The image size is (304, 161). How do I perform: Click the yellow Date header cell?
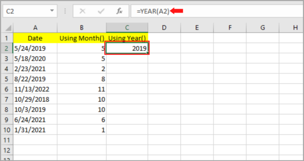(35, 38)
